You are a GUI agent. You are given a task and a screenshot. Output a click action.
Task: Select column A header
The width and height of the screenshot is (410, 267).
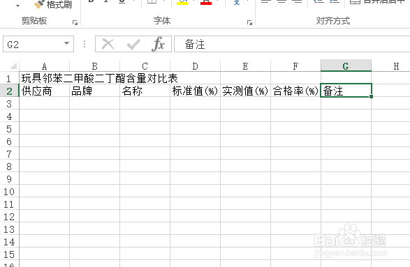[x=45, y=66]
